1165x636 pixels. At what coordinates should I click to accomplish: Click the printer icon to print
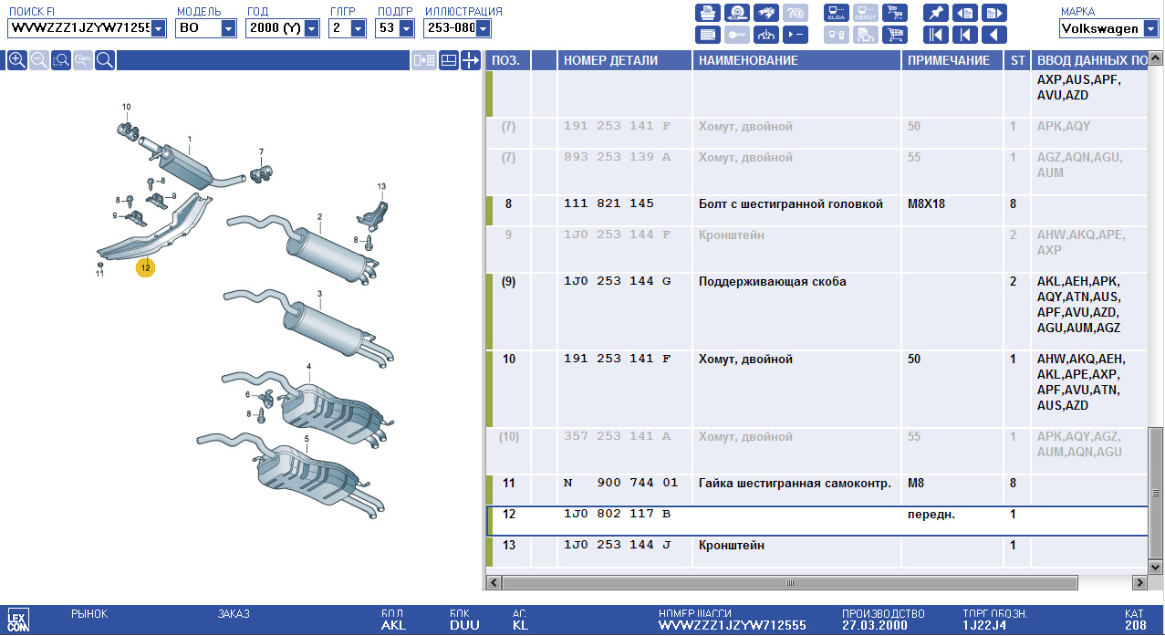[x=707, y=13]
